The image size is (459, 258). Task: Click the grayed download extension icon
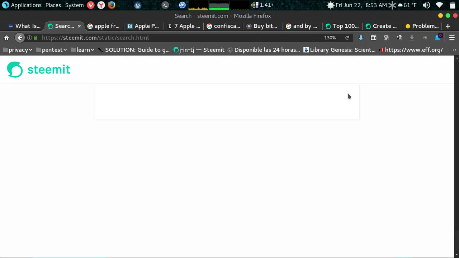(x=412, y=38)
